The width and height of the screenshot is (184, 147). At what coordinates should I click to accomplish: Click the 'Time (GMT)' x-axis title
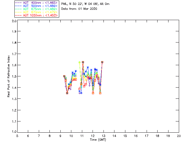pyautogui.click(x=98, y=140)
